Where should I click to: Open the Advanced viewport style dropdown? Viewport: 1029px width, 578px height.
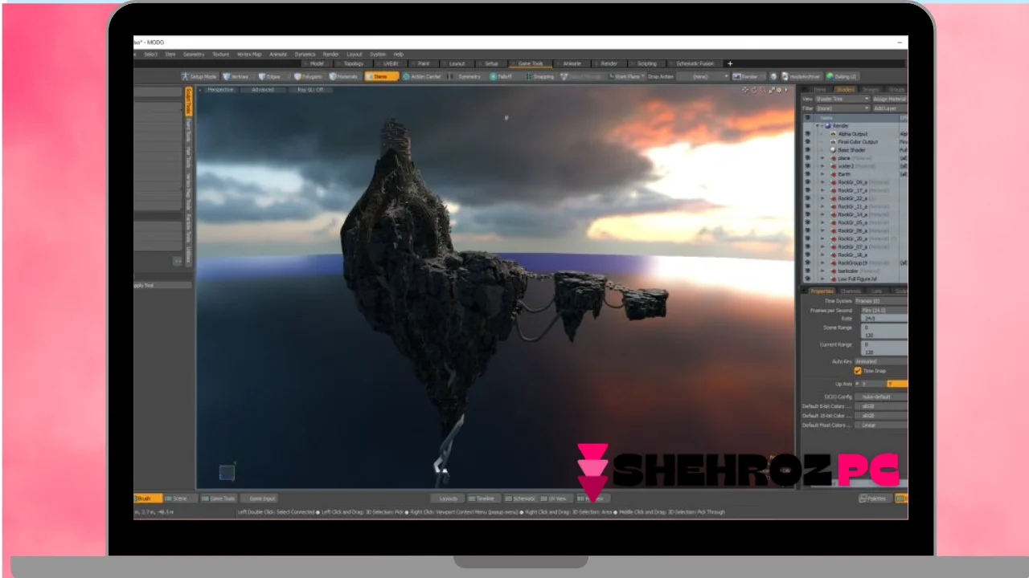point(263,90)
